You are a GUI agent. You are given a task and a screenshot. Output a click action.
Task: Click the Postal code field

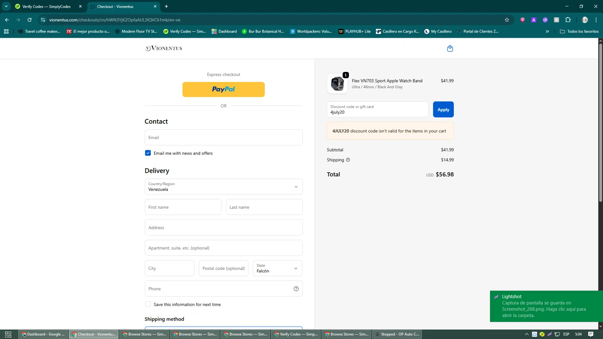[x=224, y=268]
